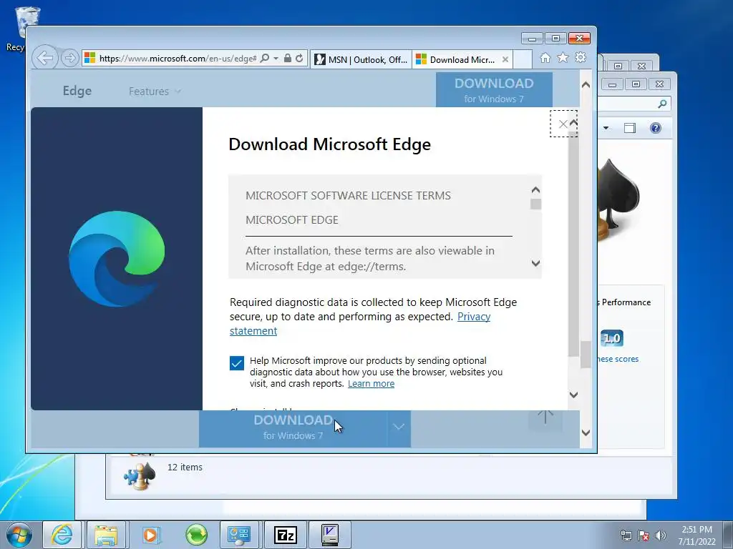Open 7-Zip from the taskbar
The height and width of the screenshot is (549, 733).
pyautogui.click(x=285, y=535)
